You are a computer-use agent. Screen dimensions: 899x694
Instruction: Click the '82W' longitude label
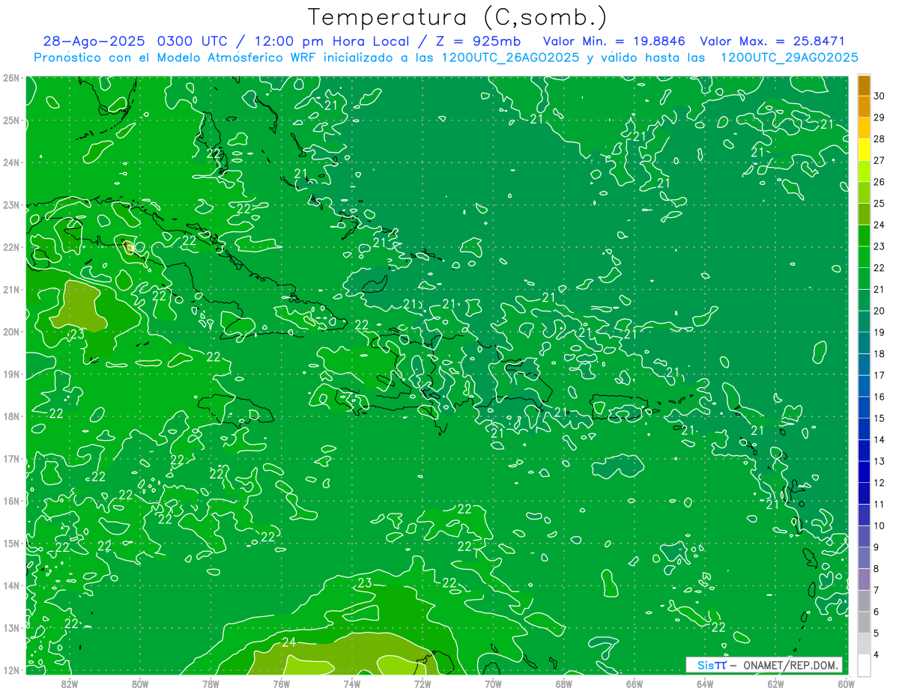[70, 684]
